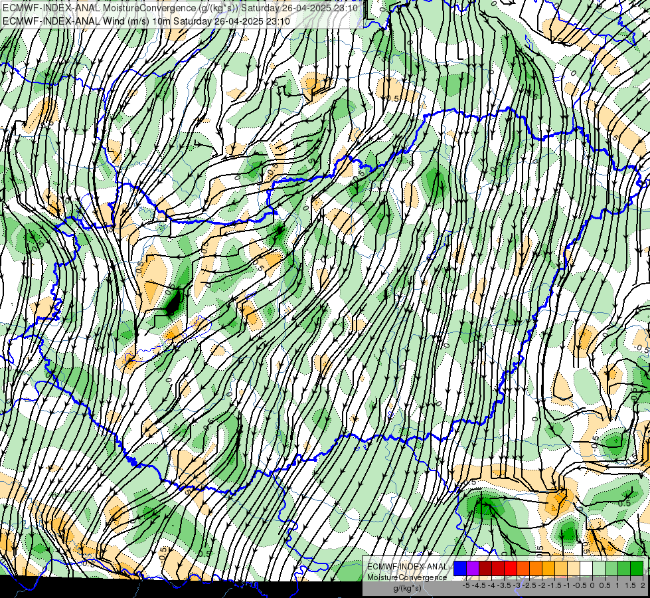This screenshot has height=598, width=650.
Task: Click the 2 tick label at the legend end
Action: pos(643,585)
